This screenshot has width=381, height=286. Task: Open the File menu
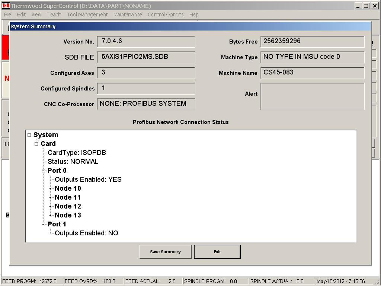7,15
